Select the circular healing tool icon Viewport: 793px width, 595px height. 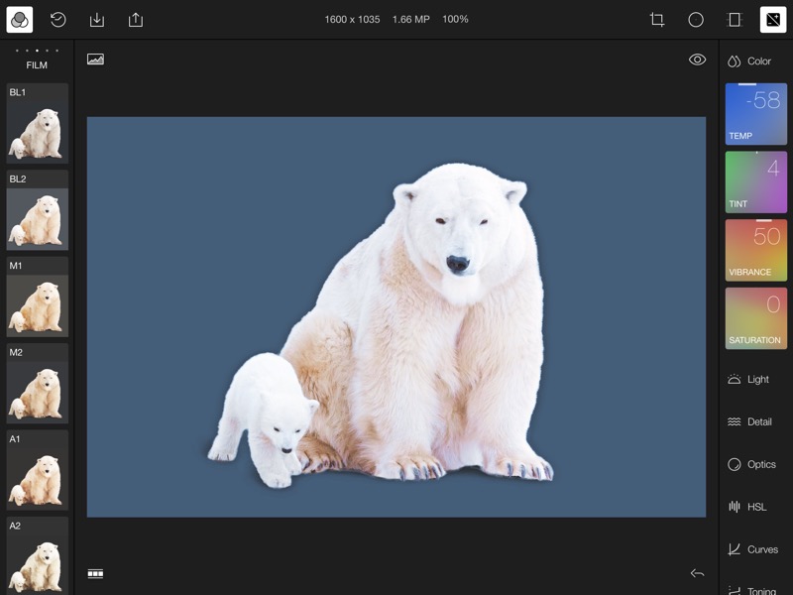(x=696, y=20)
